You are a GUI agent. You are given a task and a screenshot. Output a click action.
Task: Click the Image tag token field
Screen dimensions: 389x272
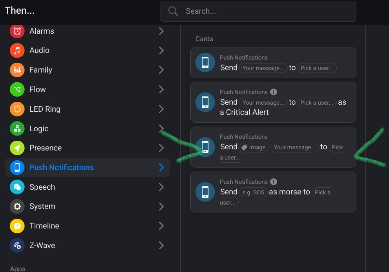(x=254, y=147)
